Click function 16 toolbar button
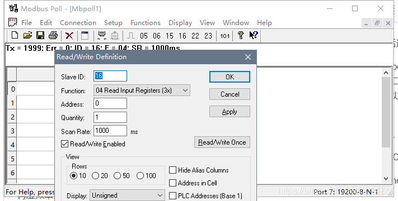Screen dimensions: 398x201 pyautogui.click(x=182, y=36)
